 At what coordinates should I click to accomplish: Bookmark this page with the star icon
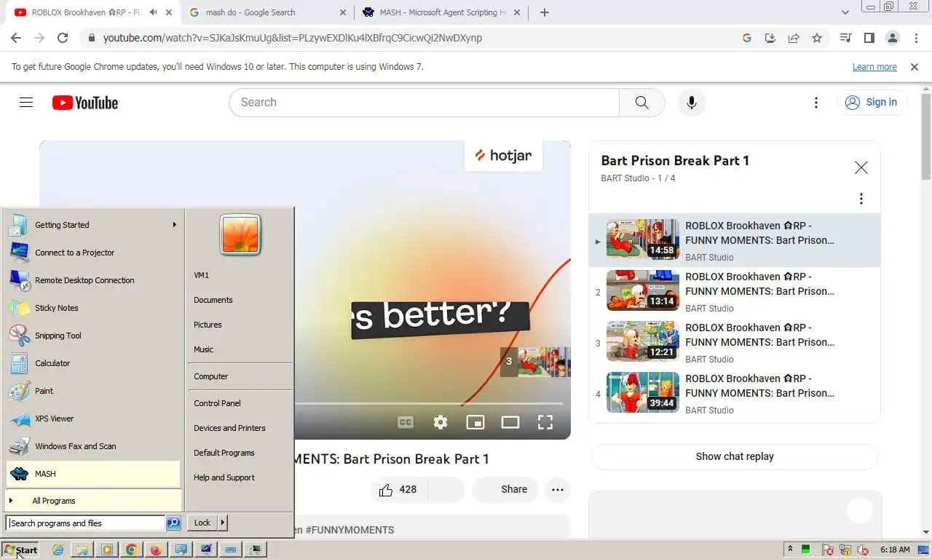(x=817, y=38)
